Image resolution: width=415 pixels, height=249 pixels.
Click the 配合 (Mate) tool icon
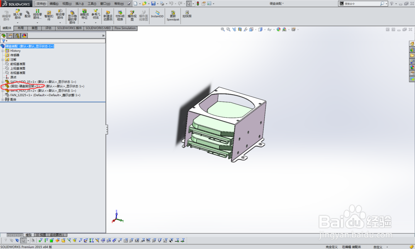(27, 14)
